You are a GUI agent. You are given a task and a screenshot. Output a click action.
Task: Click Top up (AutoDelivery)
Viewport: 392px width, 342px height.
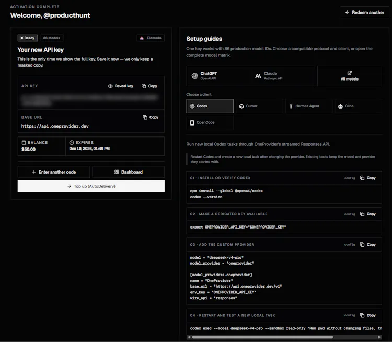[x=91, y=186]
